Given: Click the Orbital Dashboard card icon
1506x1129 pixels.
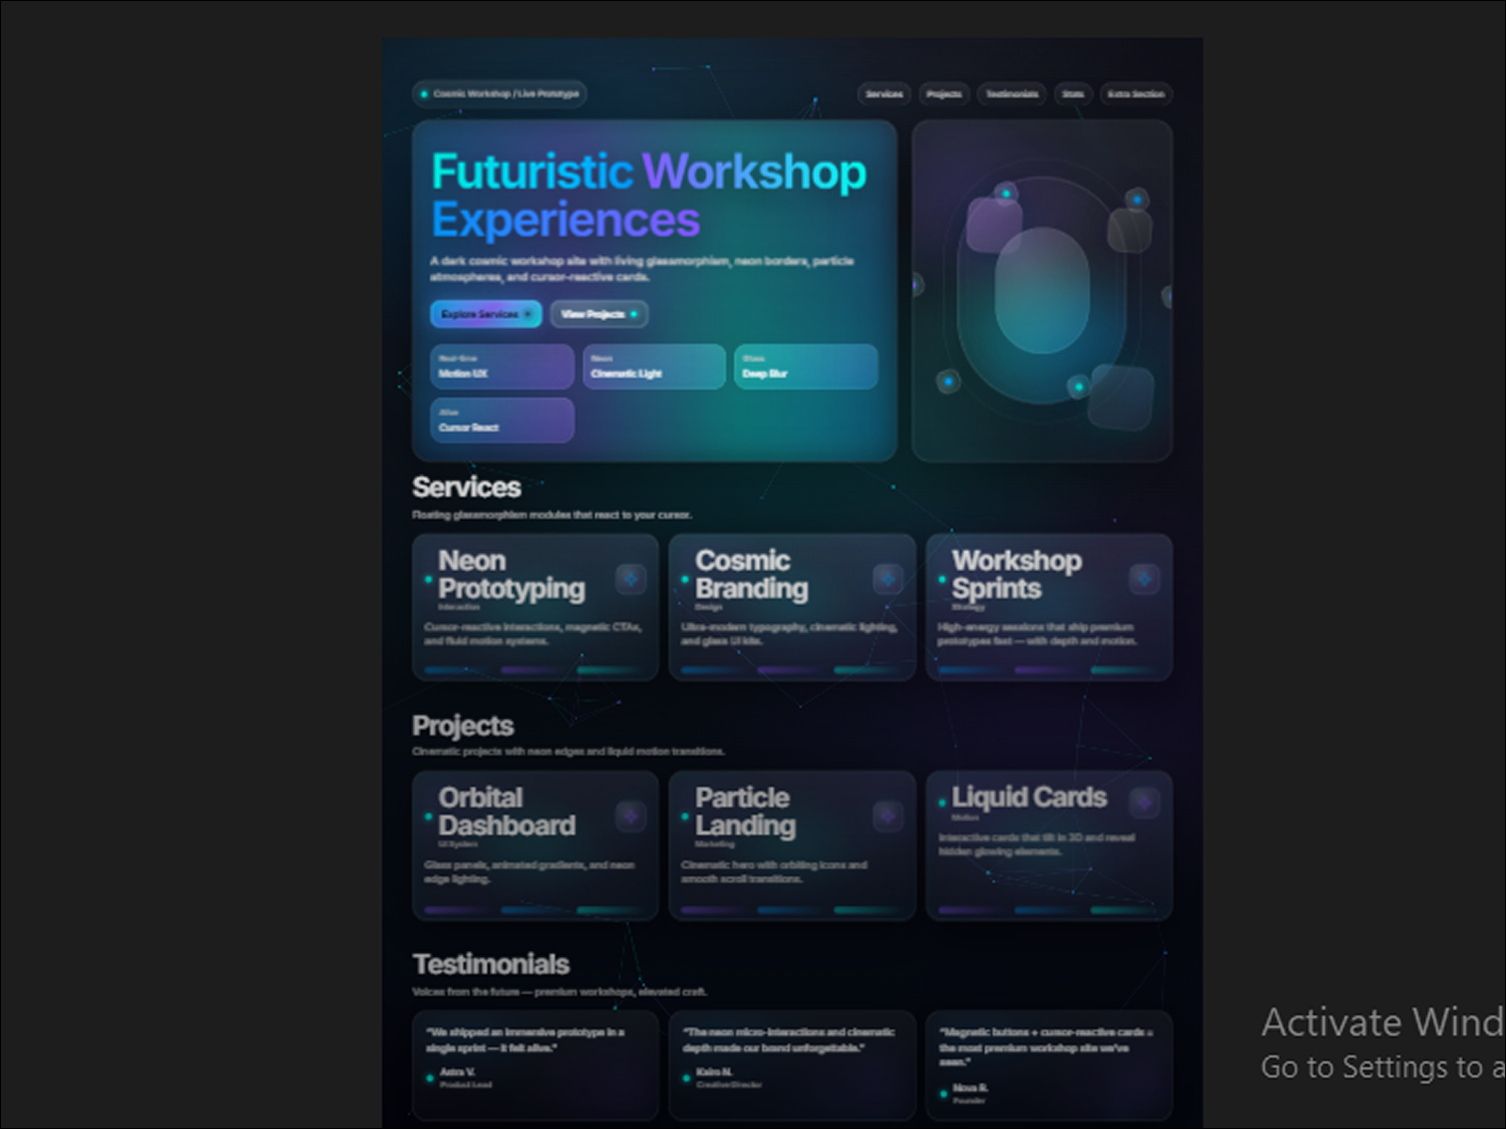Looking at the screenshot, I should click(x=631, y=816).
